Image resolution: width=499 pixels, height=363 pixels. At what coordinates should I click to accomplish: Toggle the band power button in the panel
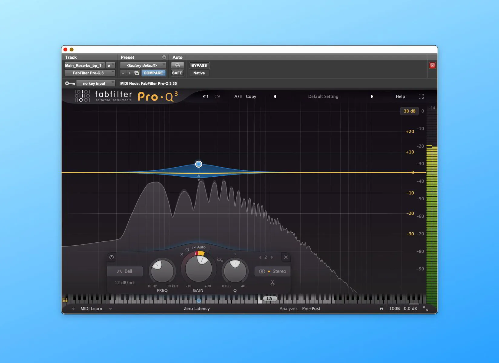111,257
